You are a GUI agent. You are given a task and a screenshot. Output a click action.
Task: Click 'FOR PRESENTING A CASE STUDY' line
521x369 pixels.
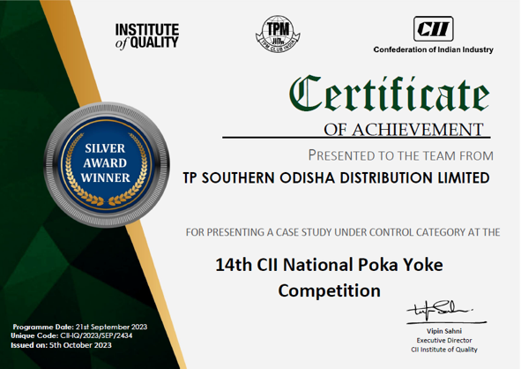click(x=343, y=232)
